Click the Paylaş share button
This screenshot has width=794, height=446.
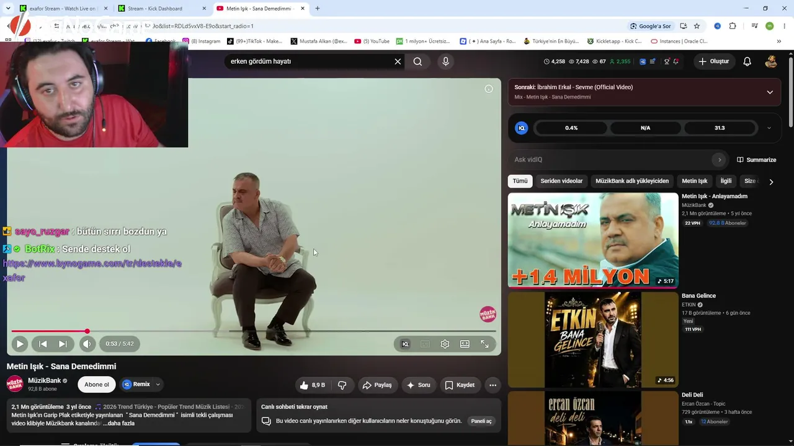coord(377,385)
